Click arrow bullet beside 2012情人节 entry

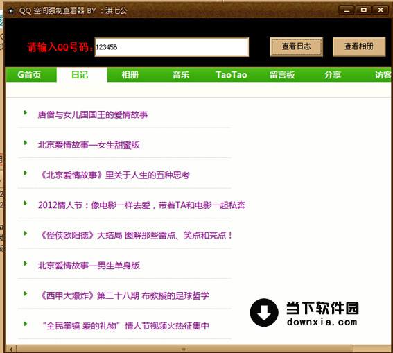coord(26,203)
